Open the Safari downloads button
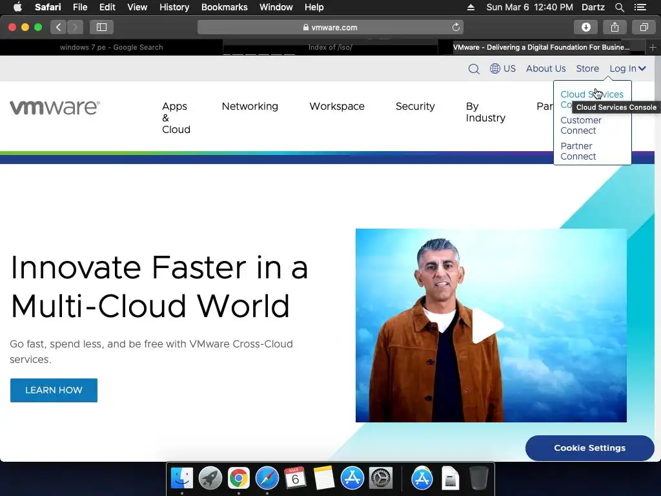The width and height of the screenshot is (661, 496). (585, 27)
